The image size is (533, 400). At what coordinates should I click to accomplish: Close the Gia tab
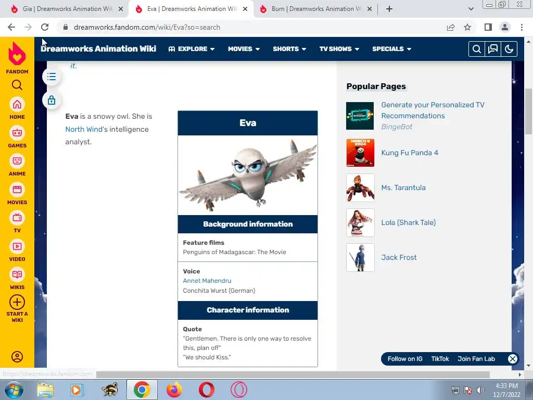coord(121,9)
